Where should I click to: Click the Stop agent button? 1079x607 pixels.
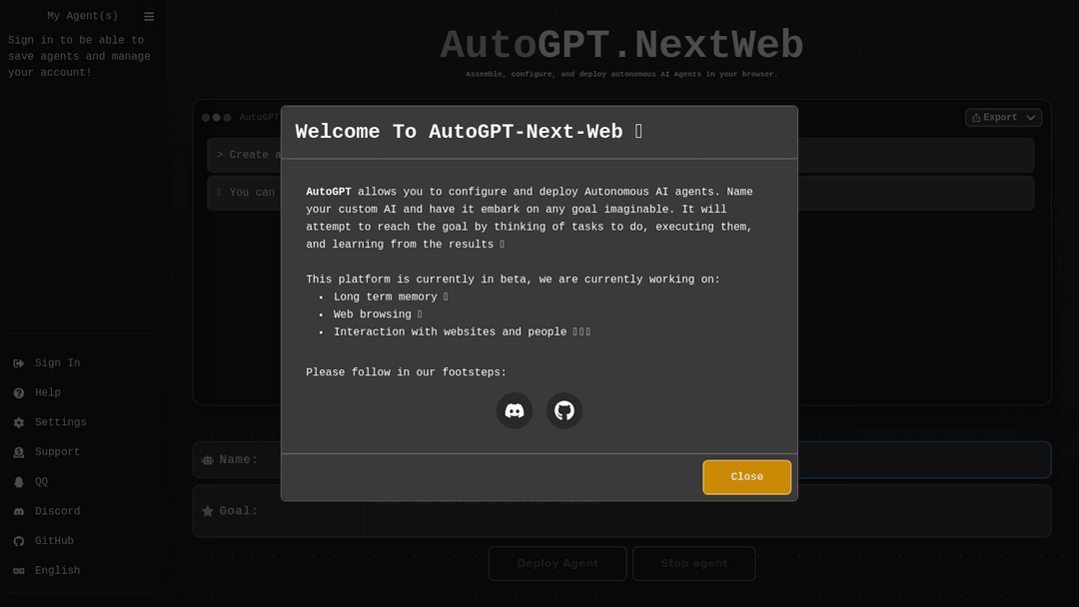tap(694, 564)
